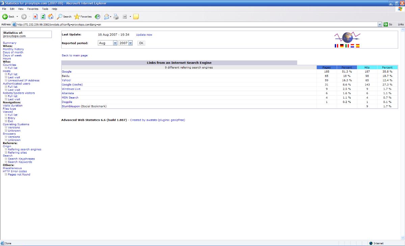Click the Print toolbar icon

pyautogui.click(x=116, y=17)
